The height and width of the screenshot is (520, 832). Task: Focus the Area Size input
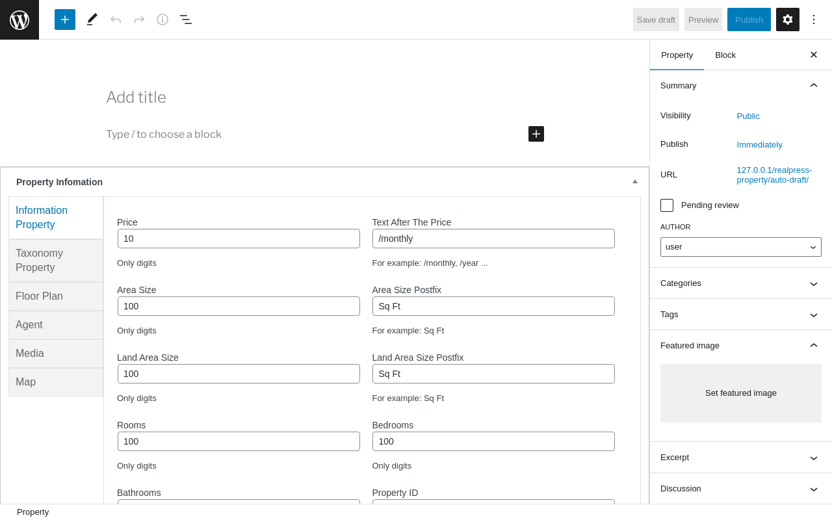tap(239, 306)
